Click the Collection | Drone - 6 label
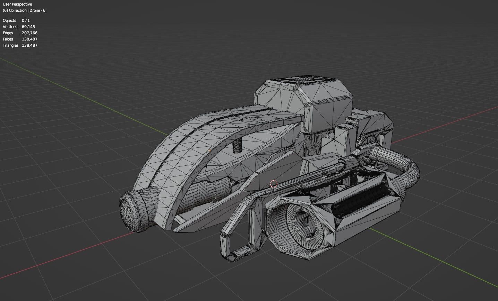Screen dimensions: 498x301 [24, 10]
